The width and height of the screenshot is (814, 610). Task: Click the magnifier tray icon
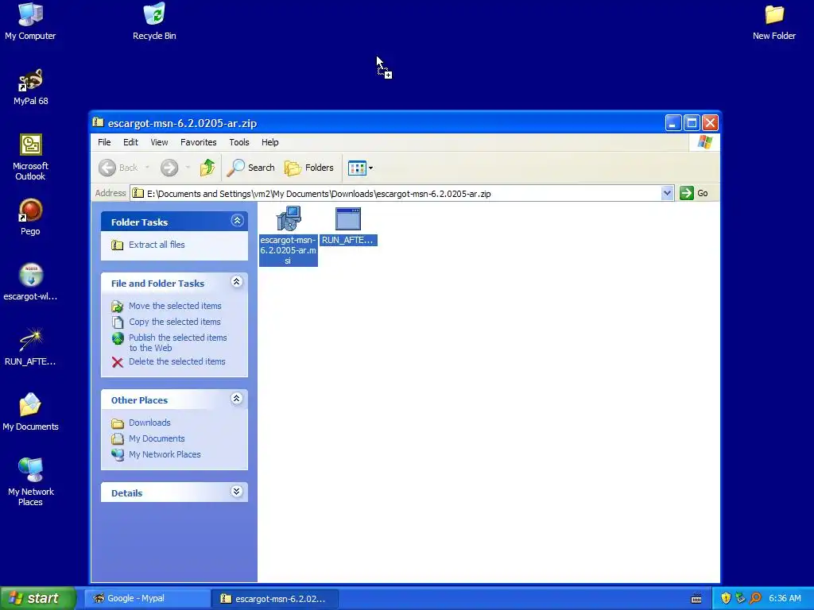(x=755, y=599)
